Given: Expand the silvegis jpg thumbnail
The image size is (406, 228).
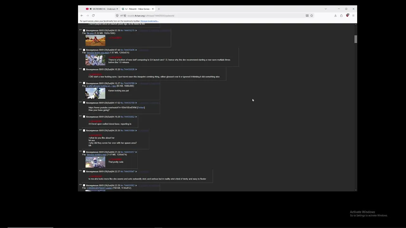Looking at the screenshot, I should pos(95,93).
